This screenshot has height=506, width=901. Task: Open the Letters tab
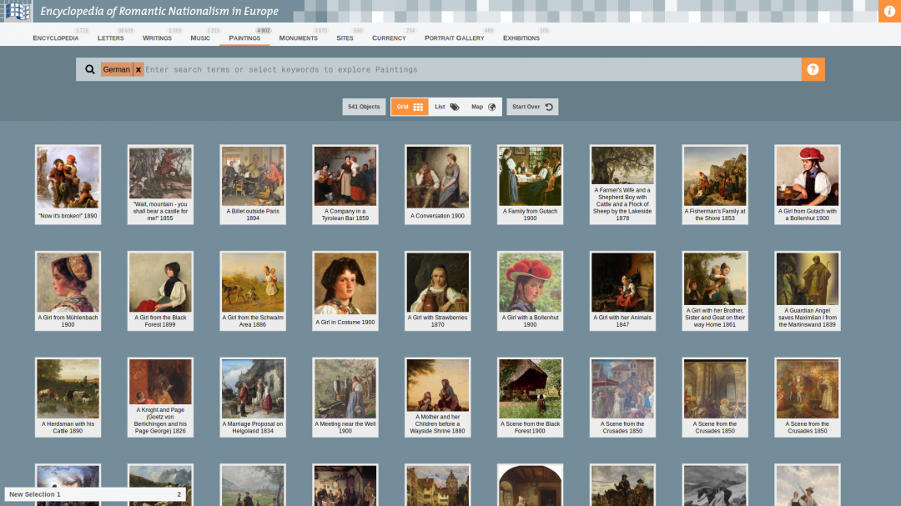pyautogui.click(x=111, y=38)
